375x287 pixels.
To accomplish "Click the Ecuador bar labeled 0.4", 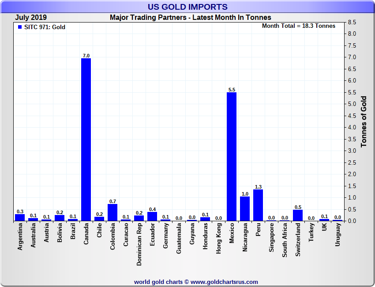I will tap(152, 216).
